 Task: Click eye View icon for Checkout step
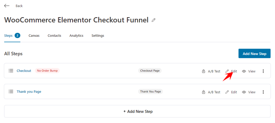pos(244,71)
